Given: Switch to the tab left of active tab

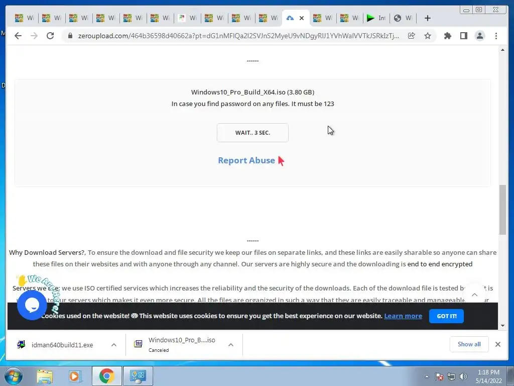Looking at the screenshot, I should [x=269, y=18].
